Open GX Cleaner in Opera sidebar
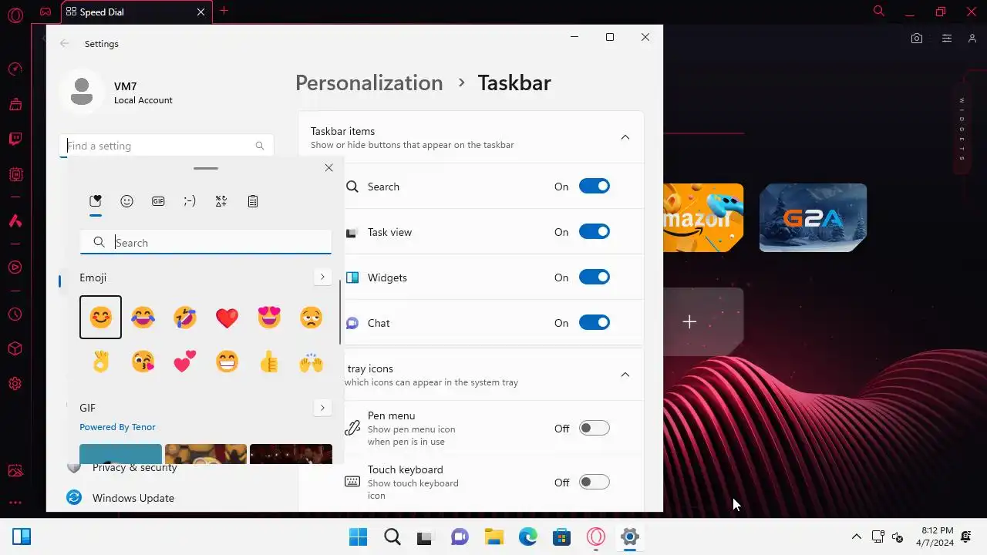This screenshot has width=987, height=555. 15,104
